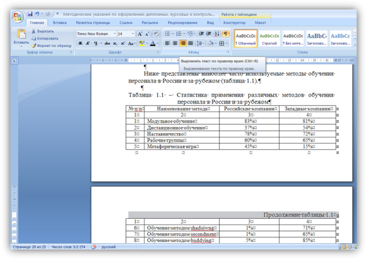
Task: Toggle align text right button
Action: point(183,43)
